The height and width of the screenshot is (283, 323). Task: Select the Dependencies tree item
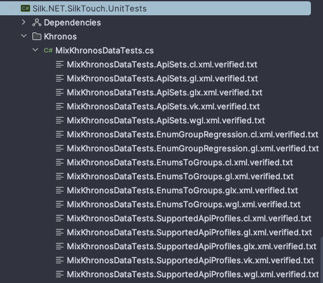tap(72, 22)
